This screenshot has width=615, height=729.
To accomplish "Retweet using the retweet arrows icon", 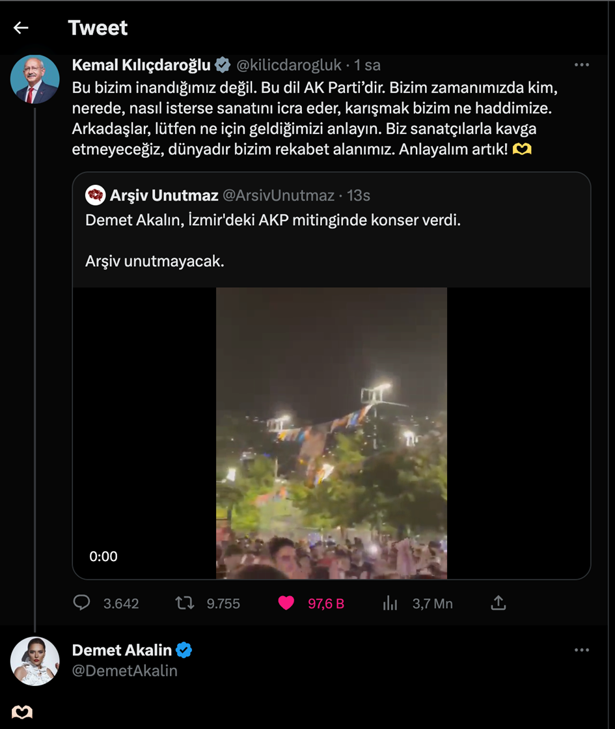I will click(185, 603).
